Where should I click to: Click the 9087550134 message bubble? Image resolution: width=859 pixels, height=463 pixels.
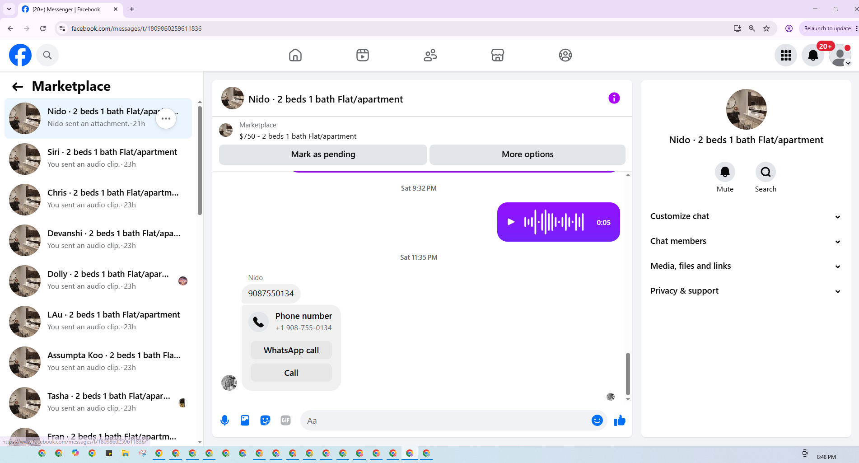click(271, 294)
